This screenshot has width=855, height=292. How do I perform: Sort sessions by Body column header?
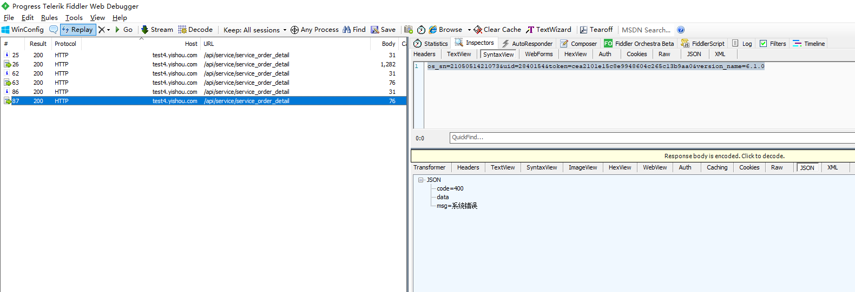click(x=385, y=44)
